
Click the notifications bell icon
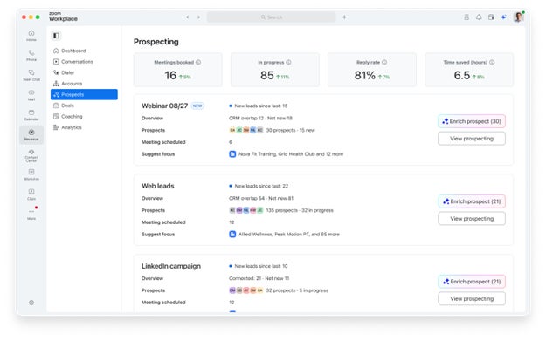click(479, 17)
